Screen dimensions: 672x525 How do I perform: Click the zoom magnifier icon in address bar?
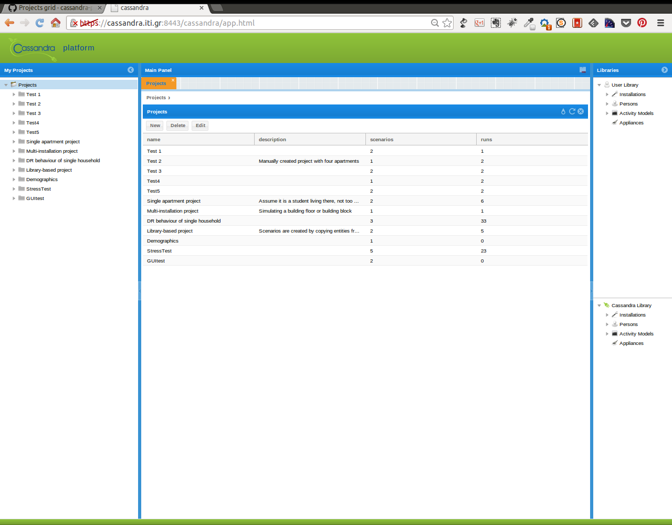[x=435, y=23]
